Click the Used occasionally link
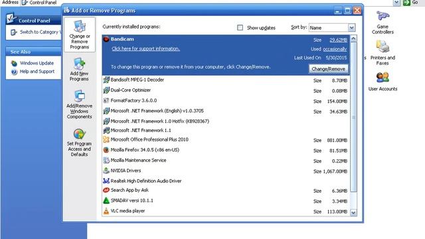Viewport: 425px width, 239px height. (x=335, y=49)
